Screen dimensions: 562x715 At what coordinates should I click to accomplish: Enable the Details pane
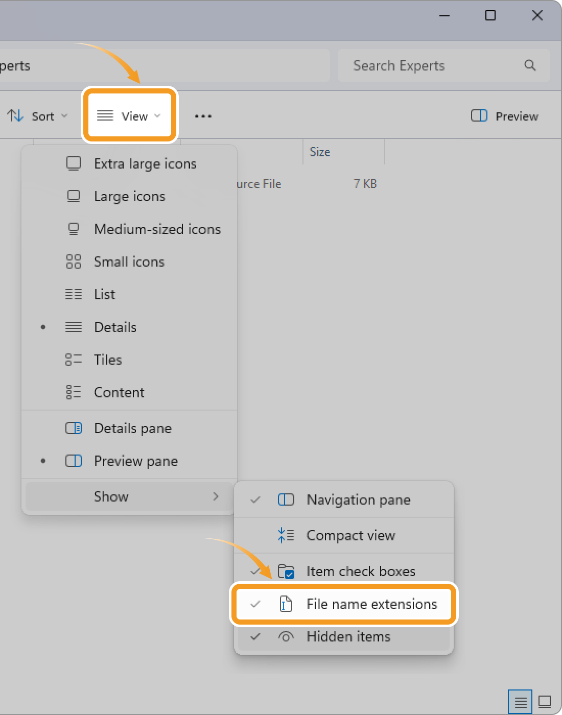[132, 428]
